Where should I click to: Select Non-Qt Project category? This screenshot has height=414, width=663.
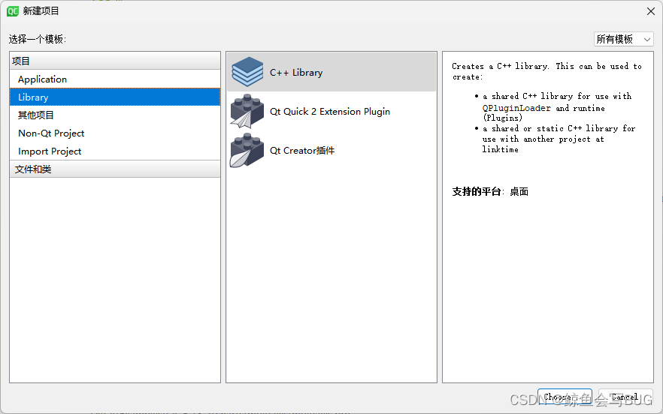[x=115, y=133]
